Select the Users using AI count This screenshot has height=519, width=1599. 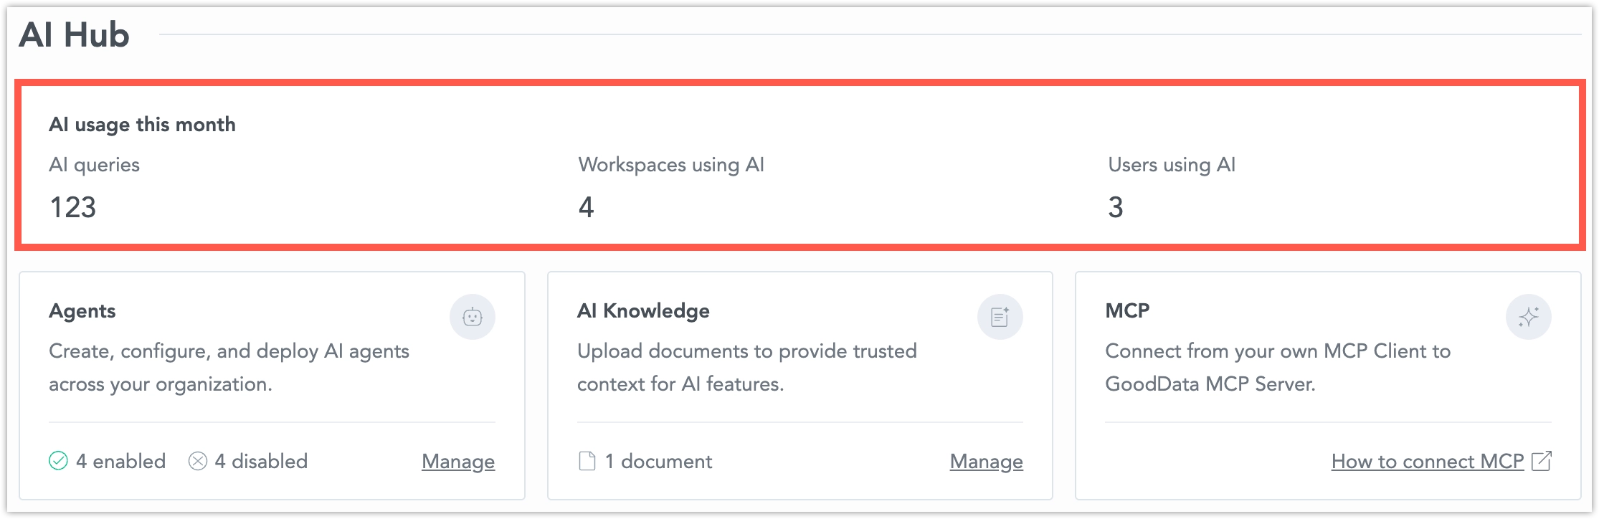coord(1116,207)
